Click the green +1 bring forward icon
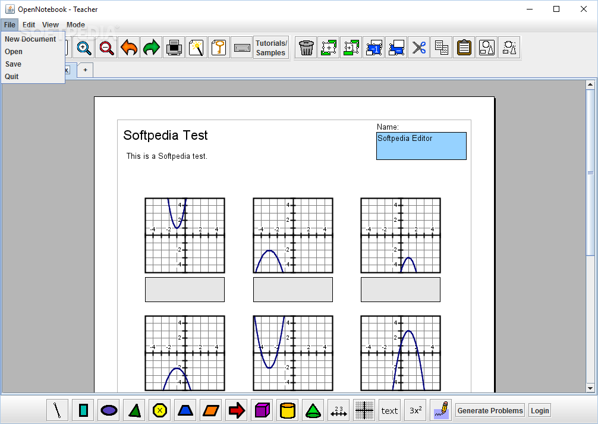 point(351,48)
